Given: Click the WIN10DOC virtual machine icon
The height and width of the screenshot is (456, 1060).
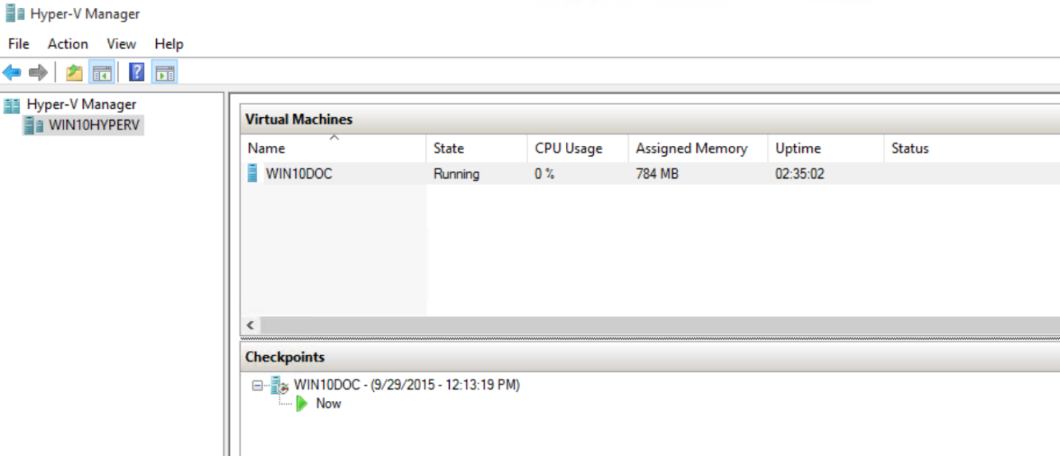Looking at the screenshot, I should click(252, 173).
